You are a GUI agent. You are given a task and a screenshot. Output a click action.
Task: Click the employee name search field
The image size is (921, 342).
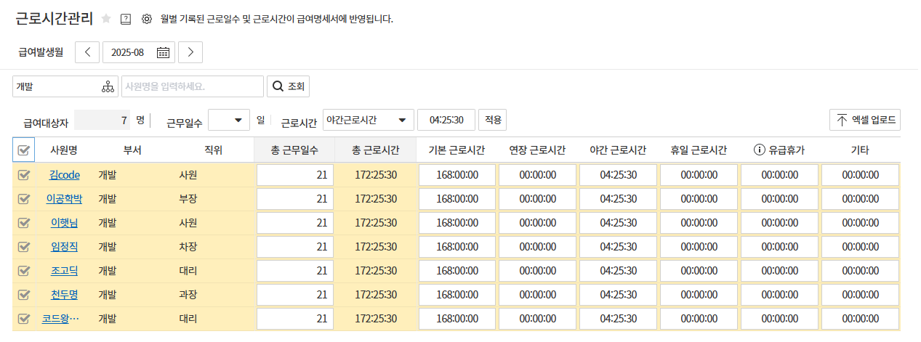tap(192, 86)
